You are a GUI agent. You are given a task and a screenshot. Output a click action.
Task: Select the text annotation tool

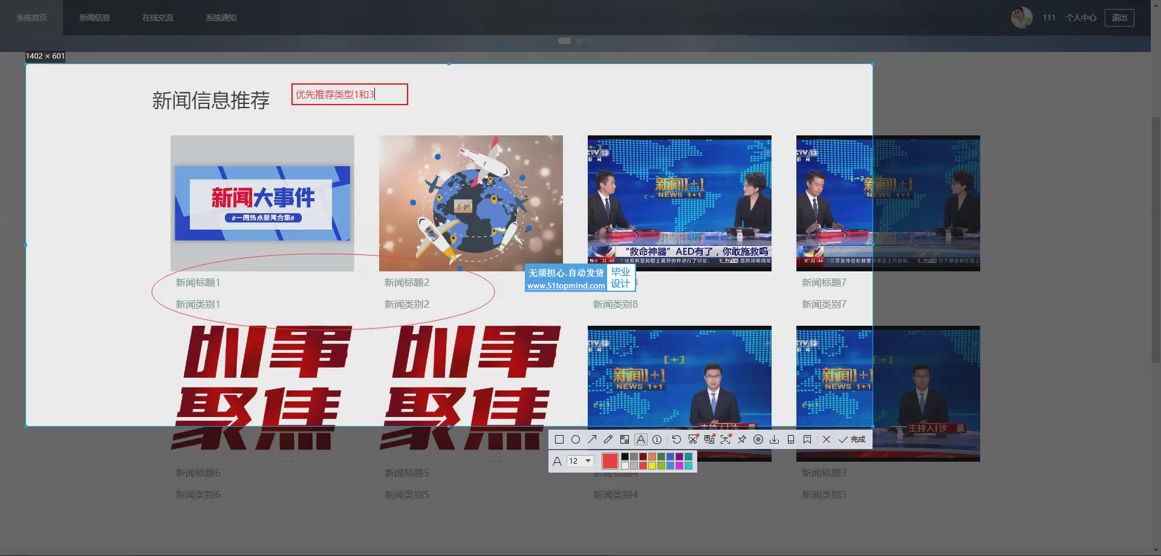pyautogui.click(x=641, y=439)
